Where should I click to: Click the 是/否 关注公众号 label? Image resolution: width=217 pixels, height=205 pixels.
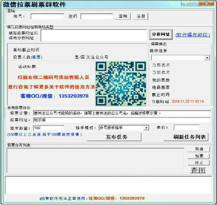pyautogui.click(x=91, y=57)
